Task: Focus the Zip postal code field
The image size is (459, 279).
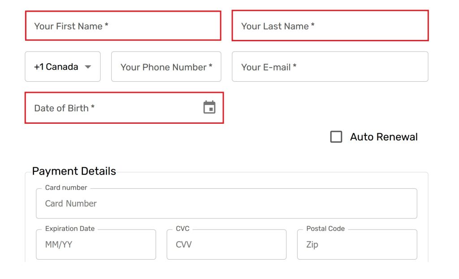Action: tap(357, 244)
